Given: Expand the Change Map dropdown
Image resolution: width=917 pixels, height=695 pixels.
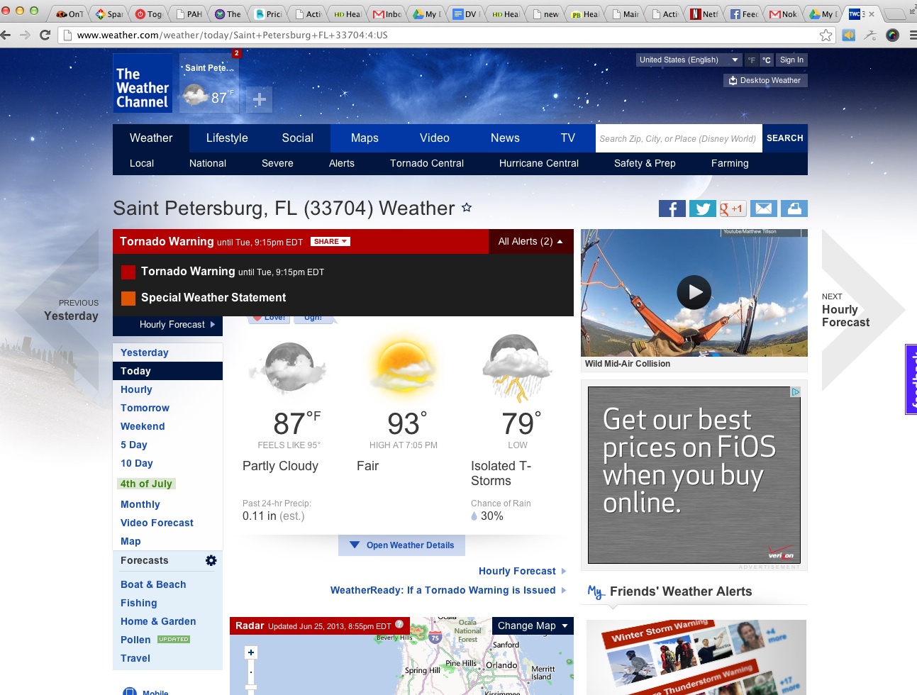Looking at the screenshot, I should coord(533,625).
